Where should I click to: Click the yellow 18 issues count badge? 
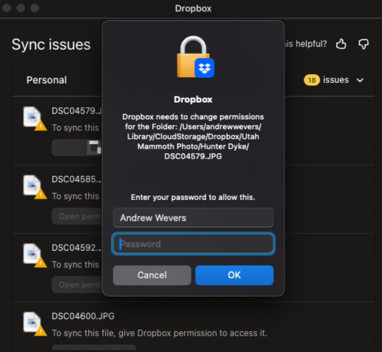[312, 80]
